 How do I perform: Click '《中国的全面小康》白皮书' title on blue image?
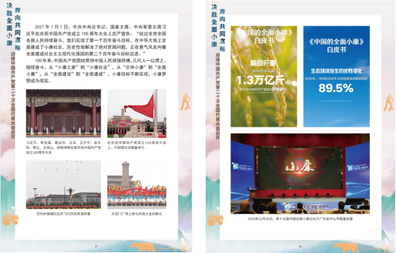(337, 45)
